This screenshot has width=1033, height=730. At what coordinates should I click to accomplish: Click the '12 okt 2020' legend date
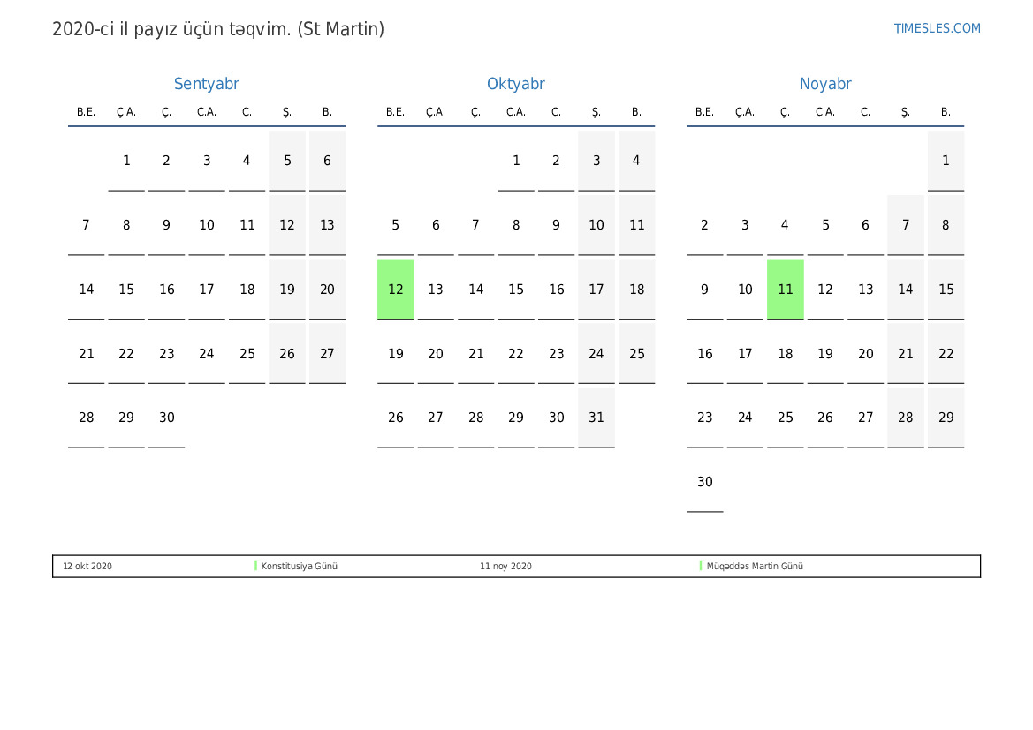pyautogui.click(x=87, y=566)
